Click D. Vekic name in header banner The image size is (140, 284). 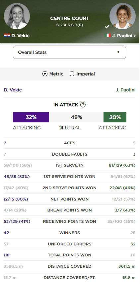(21, 36)
